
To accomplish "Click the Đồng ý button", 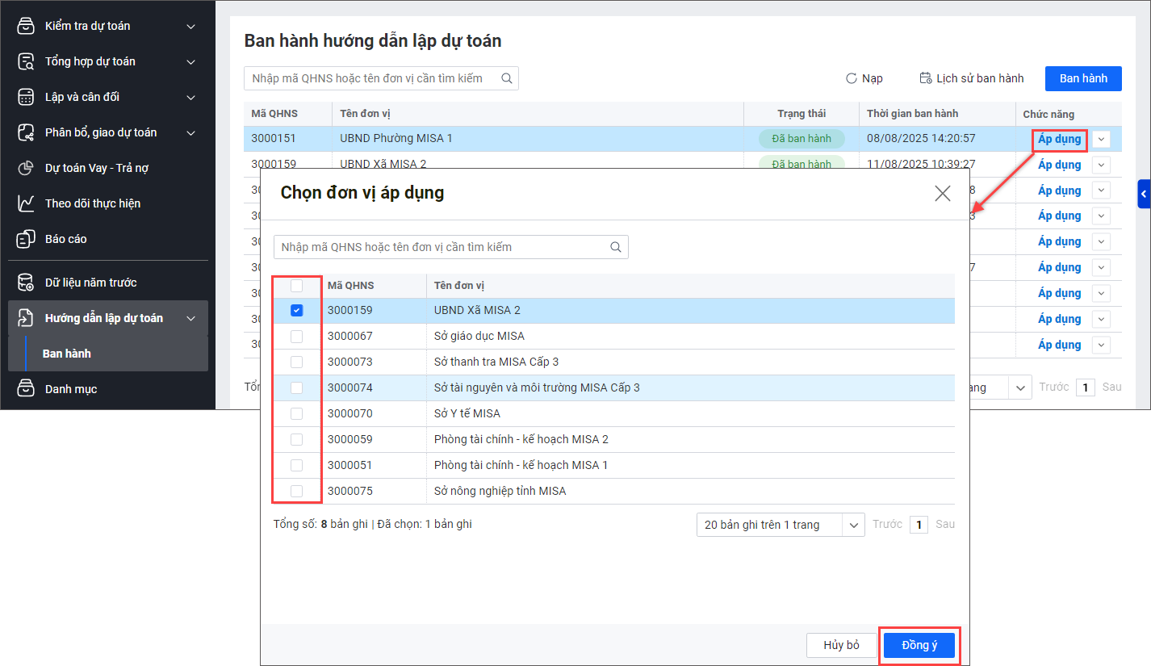I will (919, 645).
